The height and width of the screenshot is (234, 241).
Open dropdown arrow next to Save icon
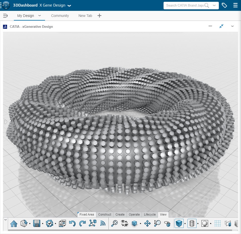coord(43,223)
